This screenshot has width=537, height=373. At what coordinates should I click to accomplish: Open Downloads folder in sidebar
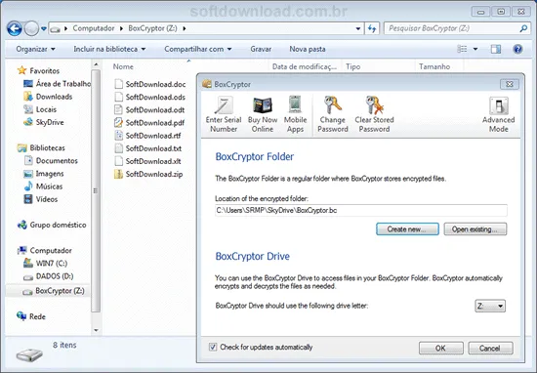[x=48, y=97]
